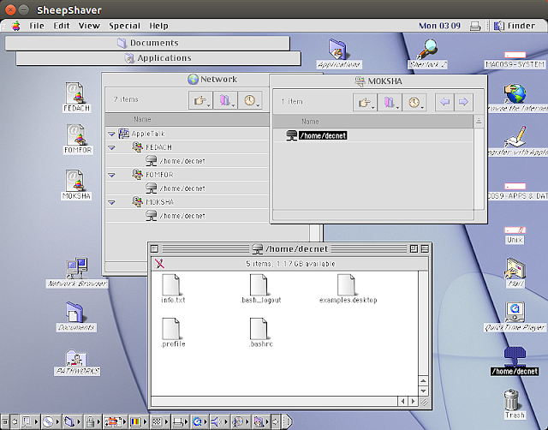Click the printer icon in the menu bar
The width and height of the screenshot is (548, 430).
pyautogui.click(x=475, y=26)
